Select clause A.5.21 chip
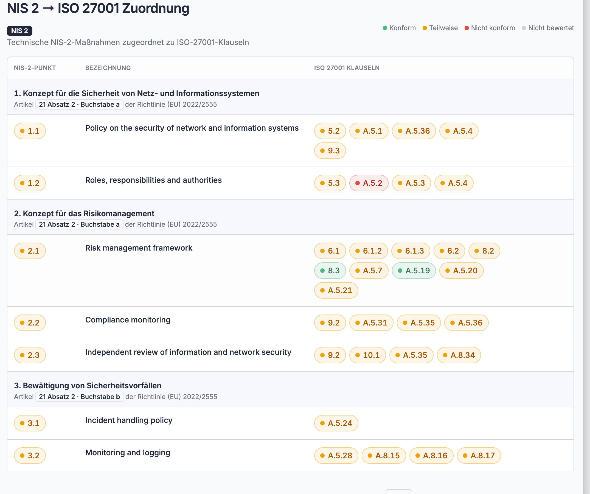 click(336, 290)
